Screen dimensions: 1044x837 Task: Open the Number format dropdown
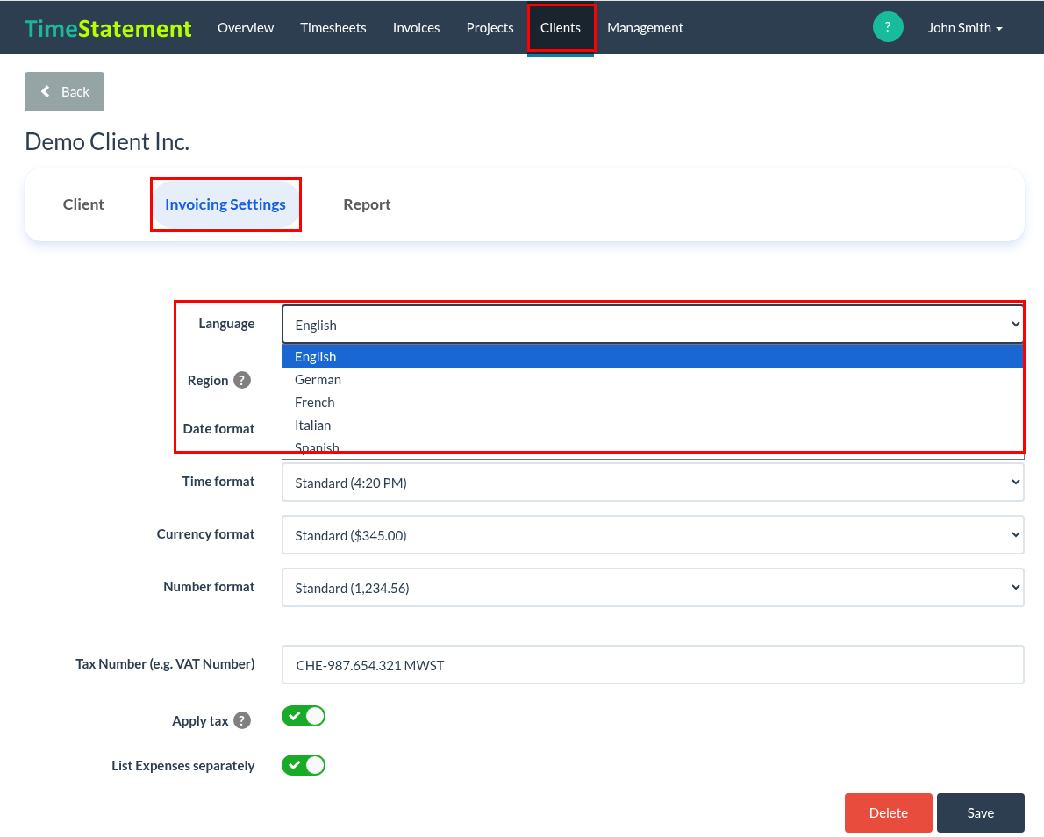click(x=653, y=587)
